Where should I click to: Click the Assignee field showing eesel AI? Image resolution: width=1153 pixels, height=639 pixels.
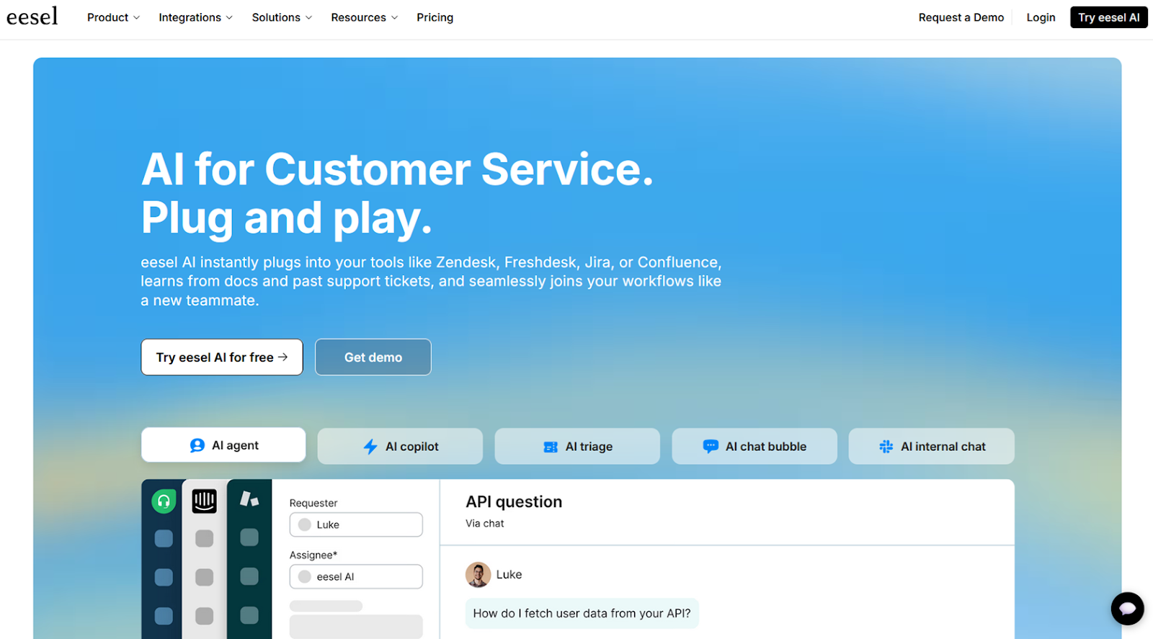pyautogui.click(x=356, y=576)
